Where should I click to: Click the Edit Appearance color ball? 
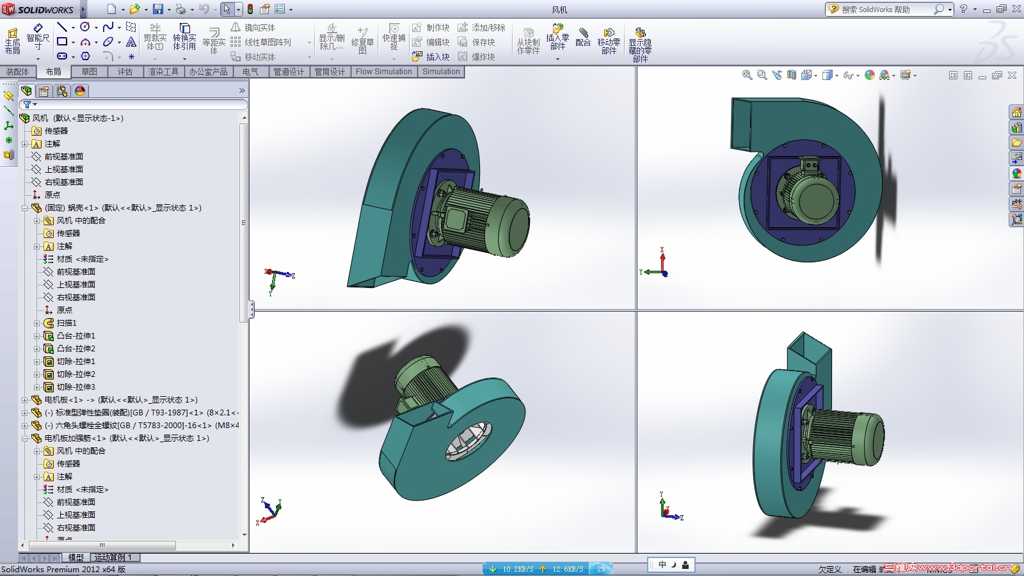(x=869, y=75)
